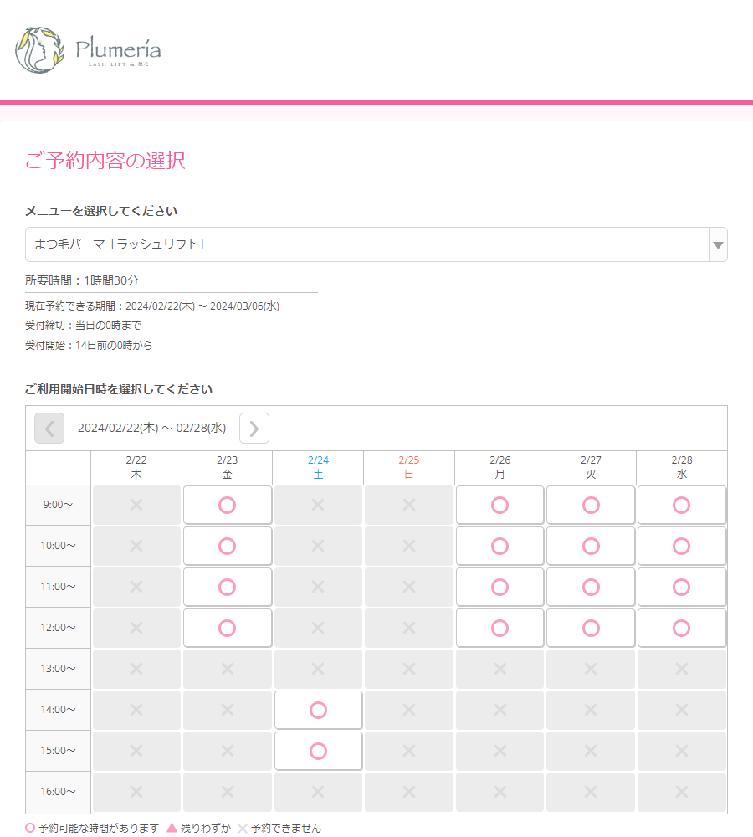The width and height of the screenshot is (753, 837).
Task: Choose the 11:00 opening on Monday 2/26
Action: click(x=499, y=587)
